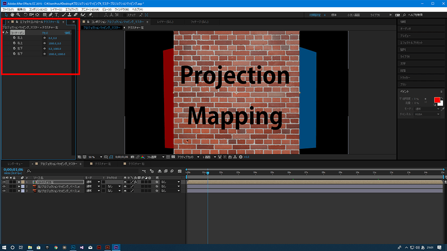The image size is (447, 251).
Task: Switch to the レンダーキュー tab
Action: coord(15,164)
